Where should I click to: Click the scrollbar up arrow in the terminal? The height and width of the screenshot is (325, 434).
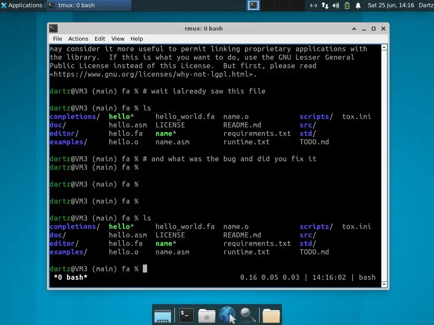pos(384,47)
